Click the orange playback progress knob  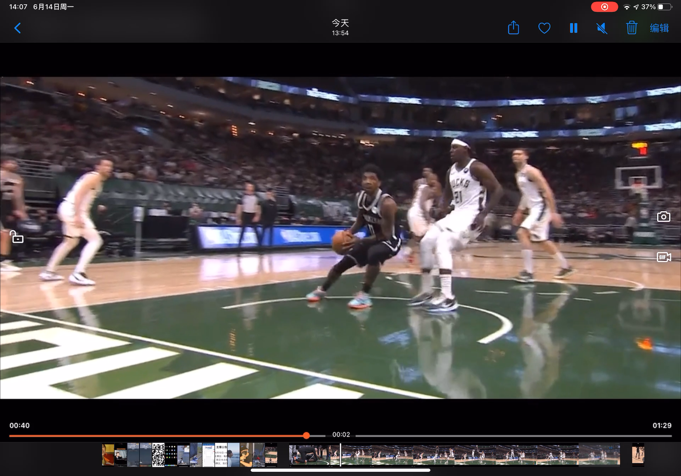306,436
